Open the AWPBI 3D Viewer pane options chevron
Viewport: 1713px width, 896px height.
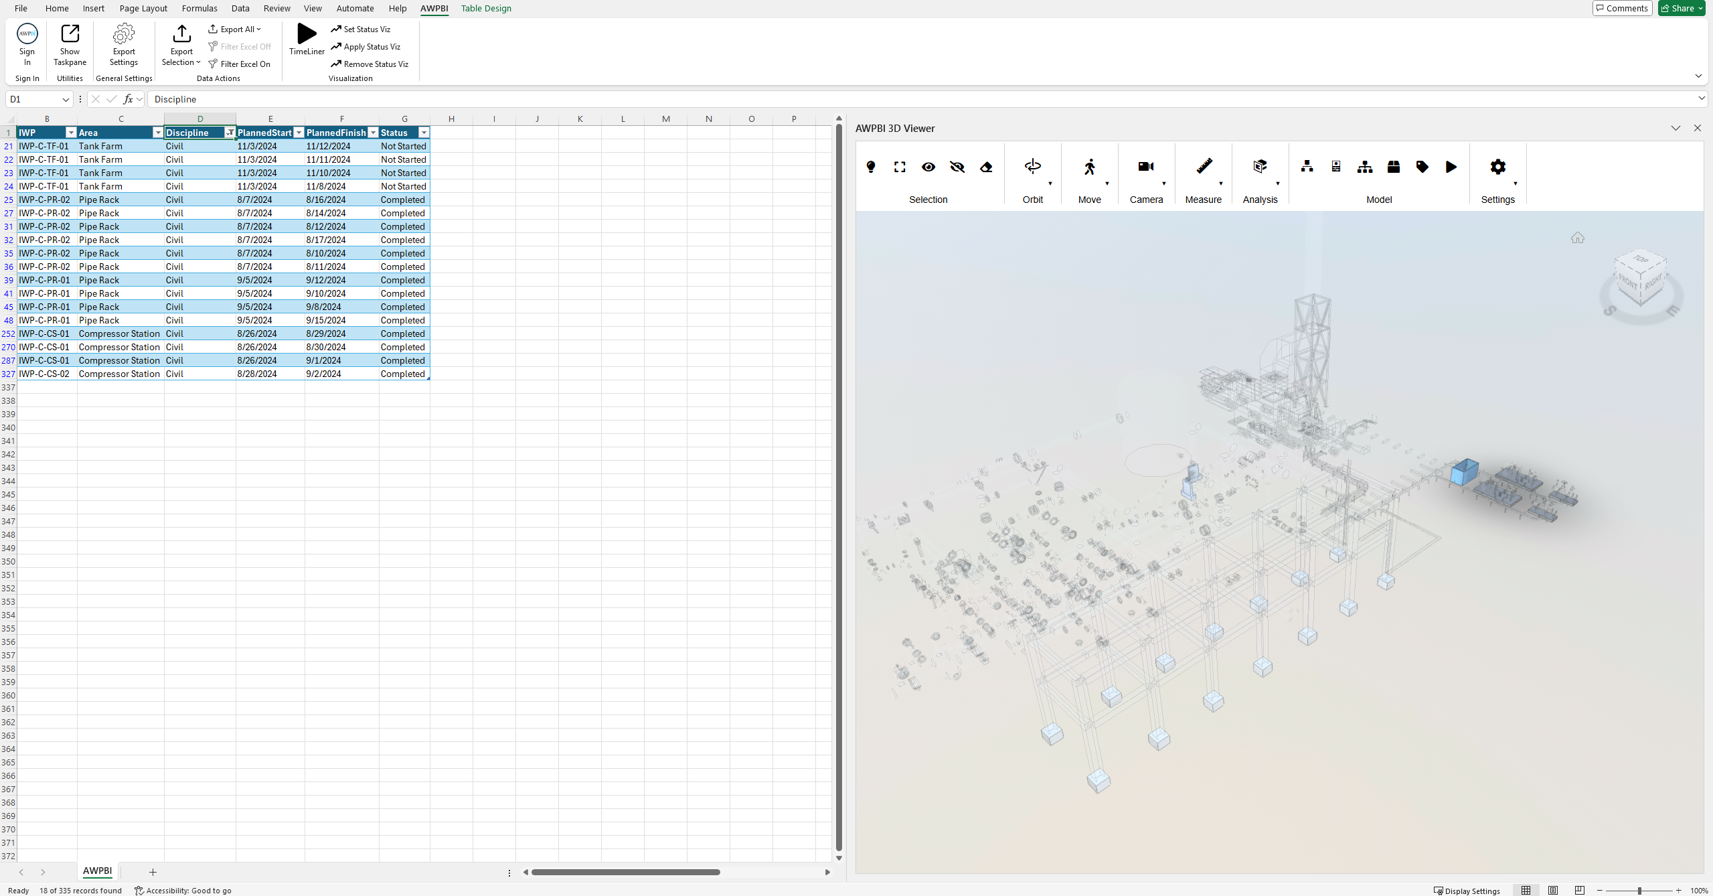(1676, 128)
